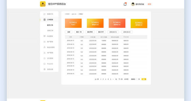The image size is (191, 101).
Task: Click the user avatar picture
Action: click(x=133, y=4)
